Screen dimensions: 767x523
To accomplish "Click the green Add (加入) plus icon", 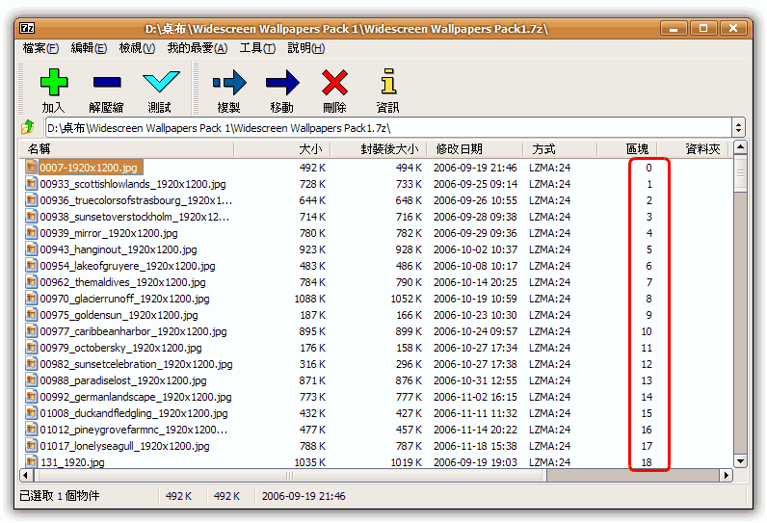I will [x=53, y=82].
